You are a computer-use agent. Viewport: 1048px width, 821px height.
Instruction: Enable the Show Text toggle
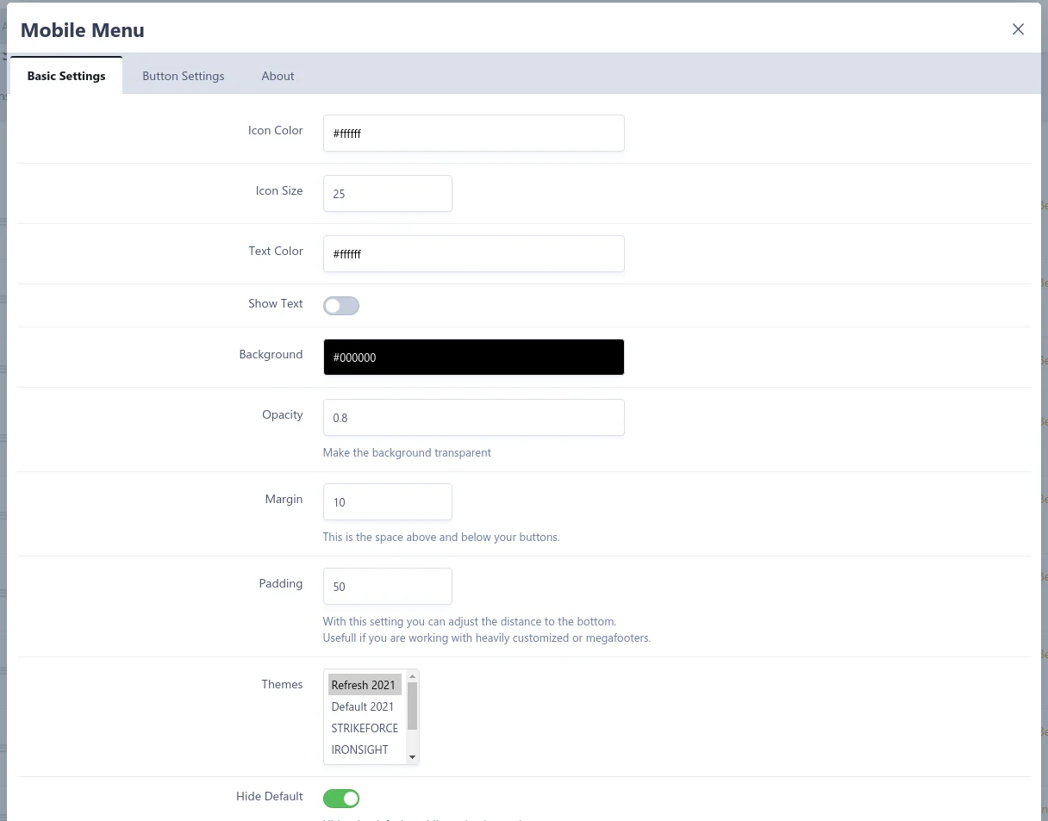340,306
